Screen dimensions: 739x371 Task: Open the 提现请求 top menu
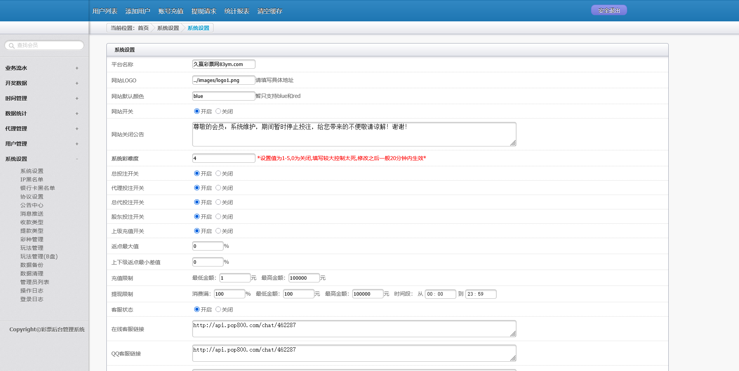[204, 11]
